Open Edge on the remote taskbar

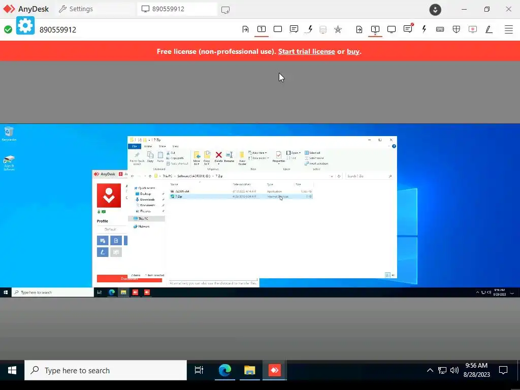click(x=112, y=292)
